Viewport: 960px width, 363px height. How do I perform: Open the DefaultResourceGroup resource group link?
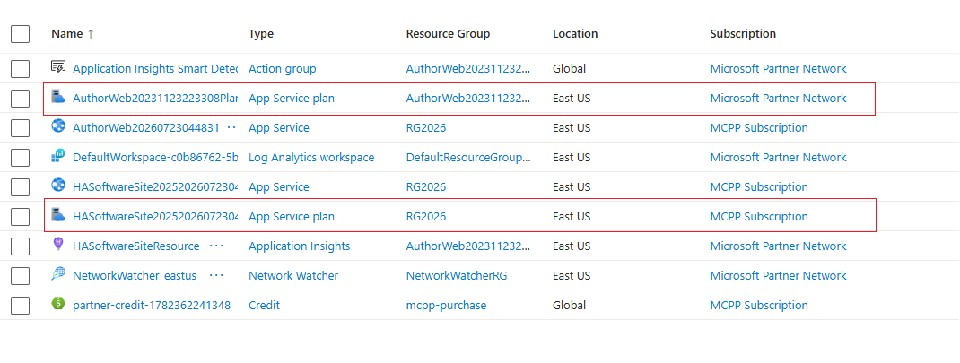[468, 158]
